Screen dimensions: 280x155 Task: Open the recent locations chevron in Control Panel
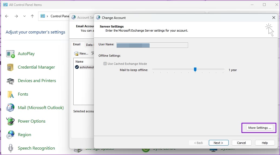24,16
